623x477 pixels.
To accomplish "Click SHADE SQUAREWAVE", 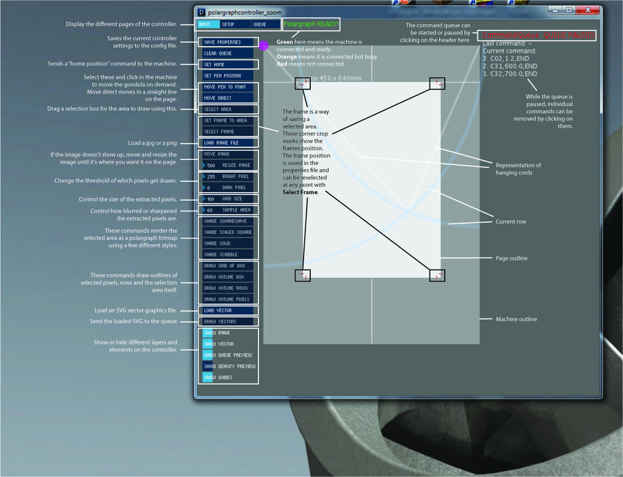I will tap(228, 221).
